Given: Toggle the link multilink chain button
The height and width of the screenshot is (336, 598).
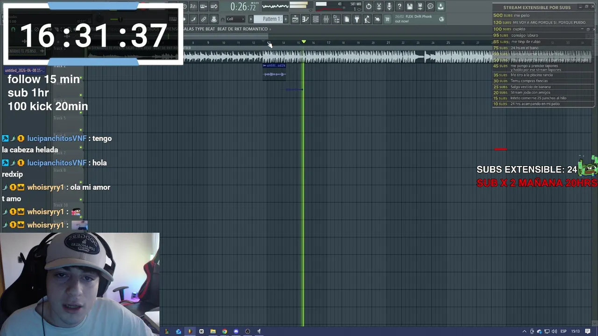Looking at the screenshot, I should [204, 19].
